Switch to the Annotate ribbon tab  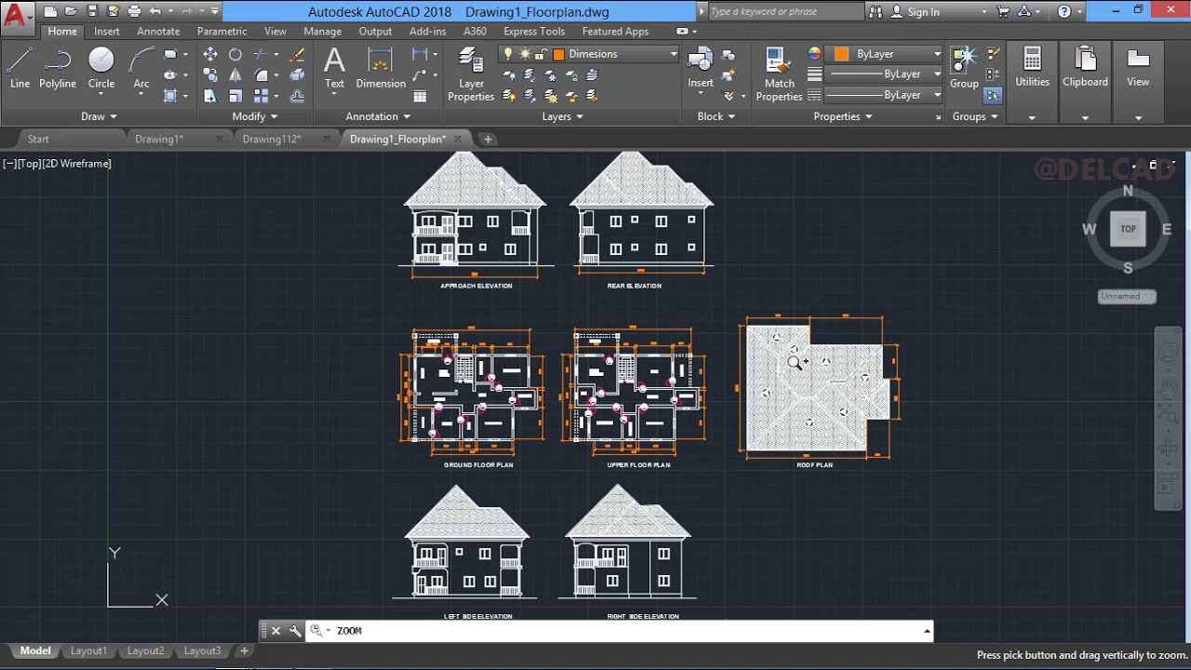158,31
